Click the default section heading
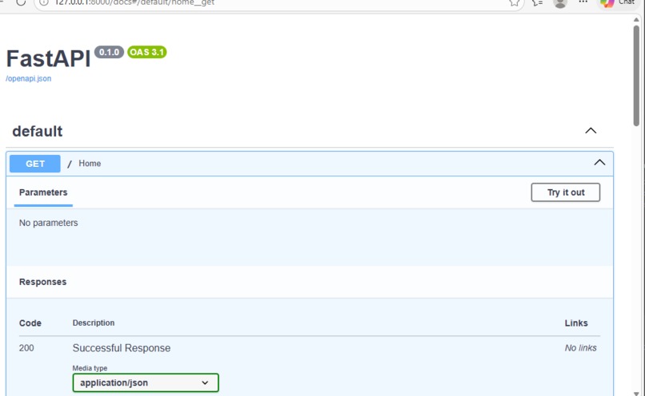This screenshot has width=645, height=396. point(38,131)
